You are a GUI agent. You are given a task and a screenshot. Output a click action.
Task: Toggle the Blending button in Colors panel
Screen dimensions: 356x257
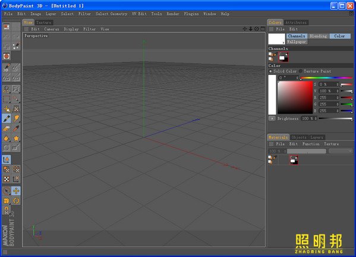coord(318,36)
